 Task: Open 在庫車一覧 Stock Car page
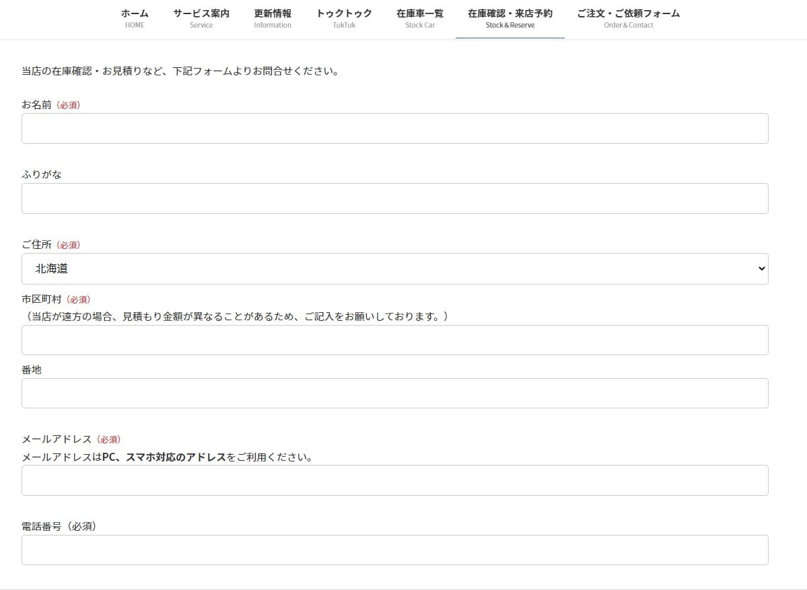pyautogui.click(x=419, y=19)
